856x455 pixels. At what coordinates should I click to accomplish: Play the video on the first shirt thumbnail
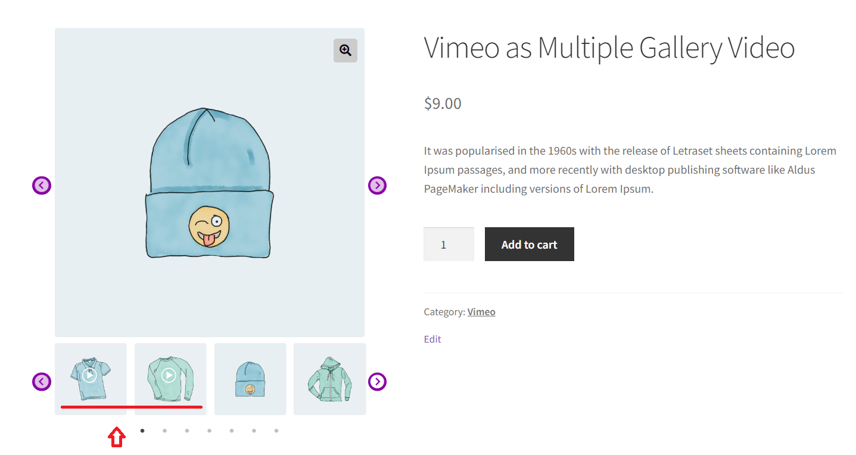tap(90, 374)
